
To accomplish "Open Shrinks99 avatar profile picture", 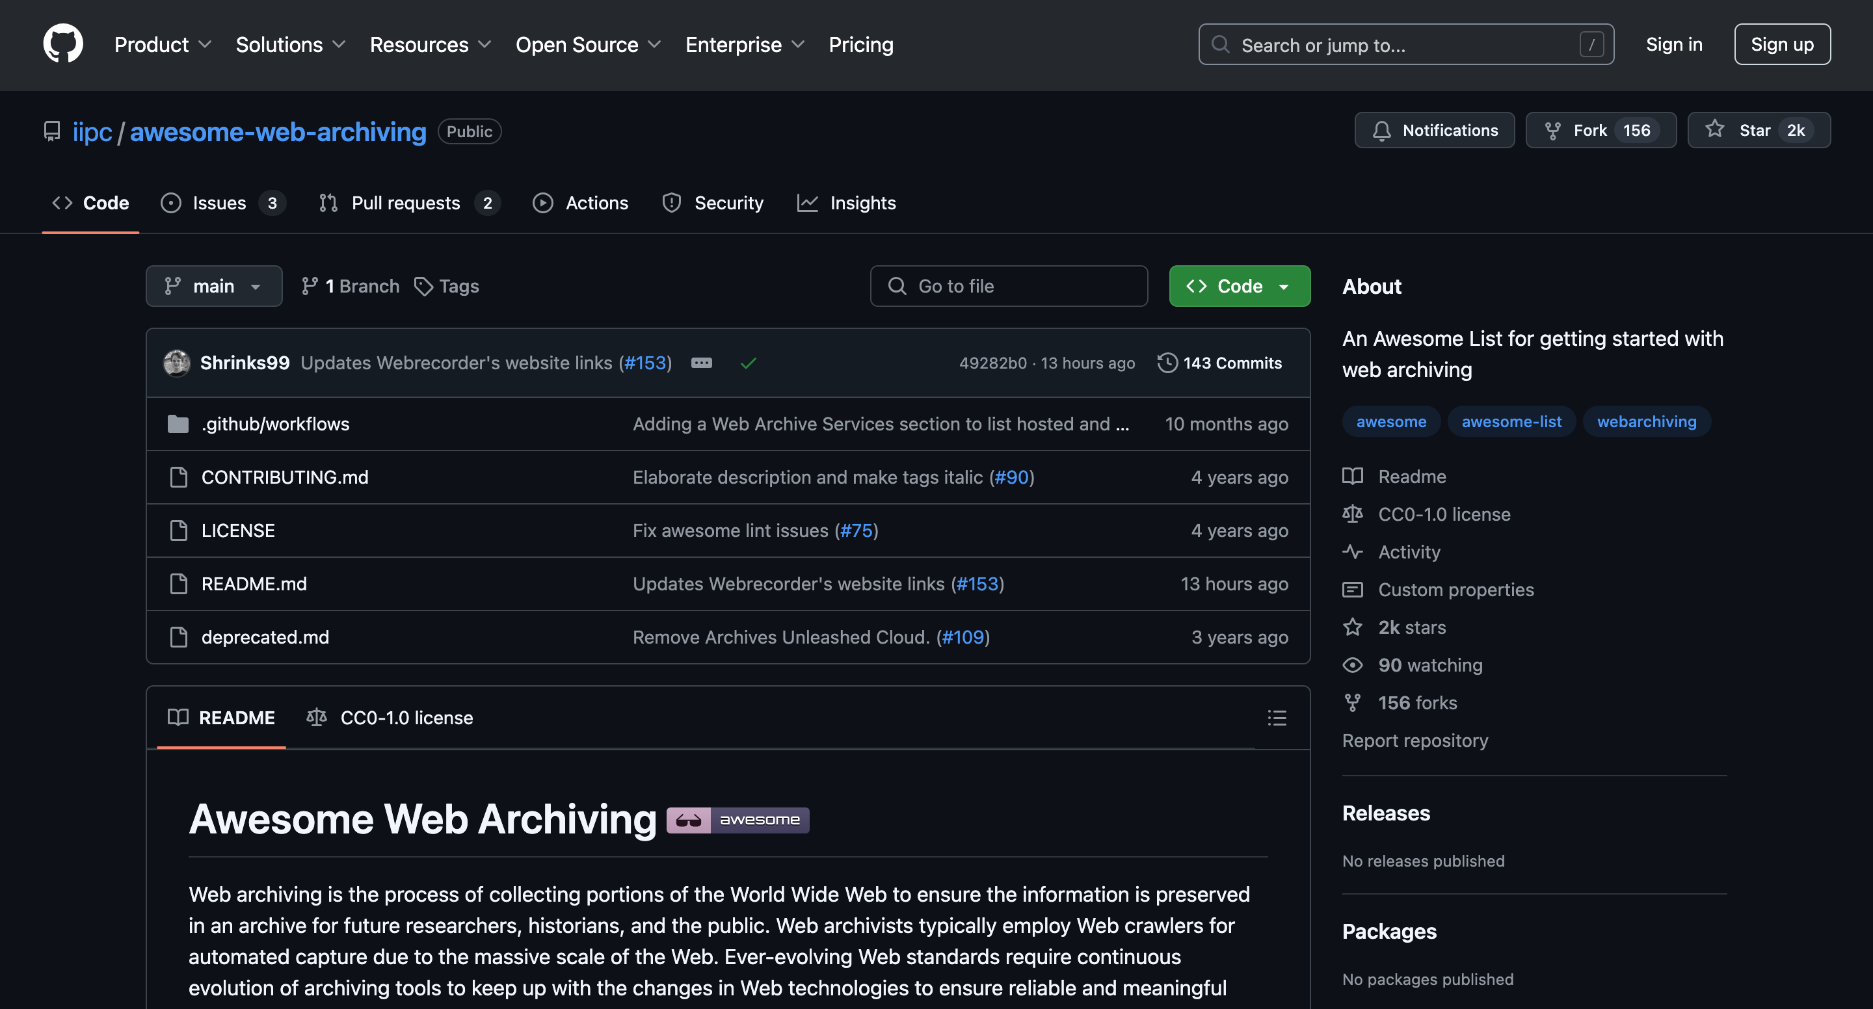I will (x=177, y=363).
